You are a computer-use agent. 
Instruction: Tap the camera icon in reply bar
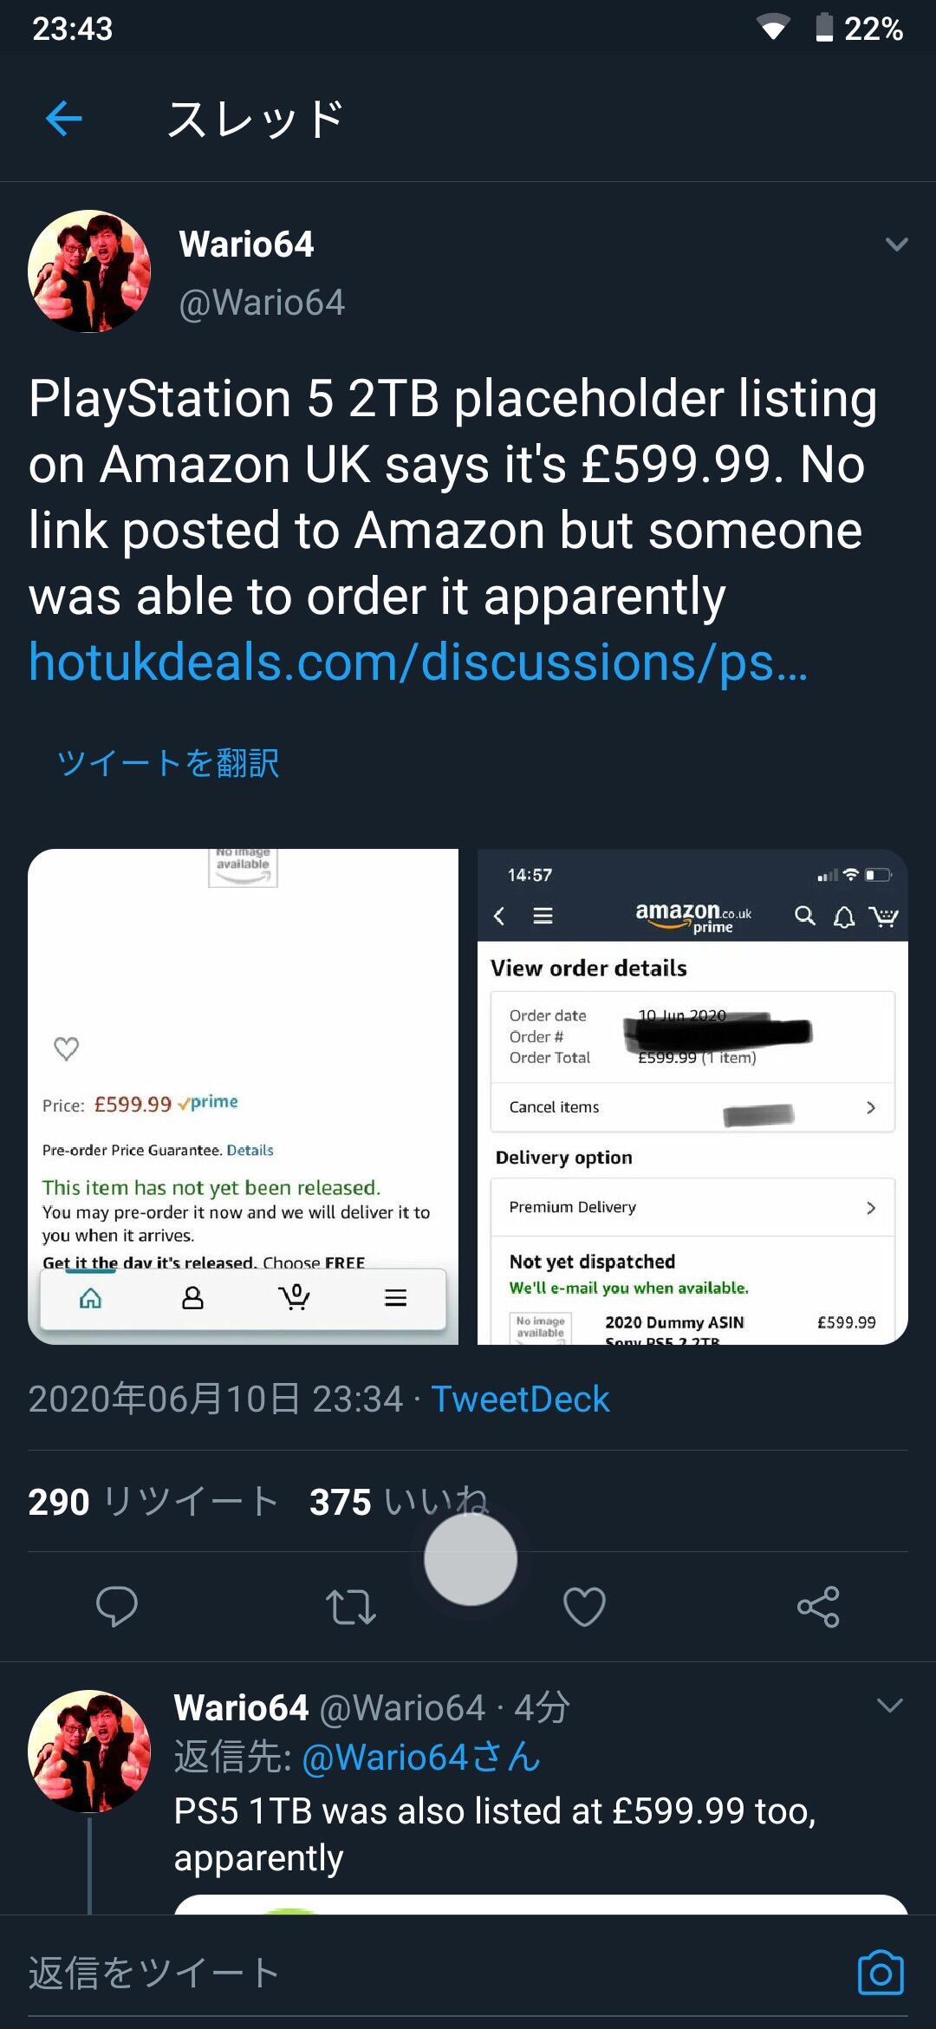coord(881,1973)
